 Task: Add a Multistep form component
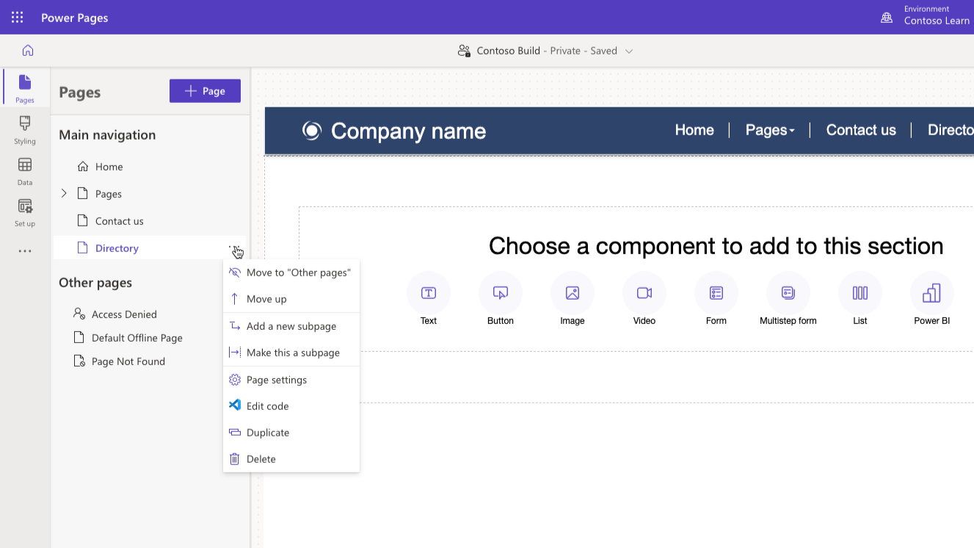[788, 299]
